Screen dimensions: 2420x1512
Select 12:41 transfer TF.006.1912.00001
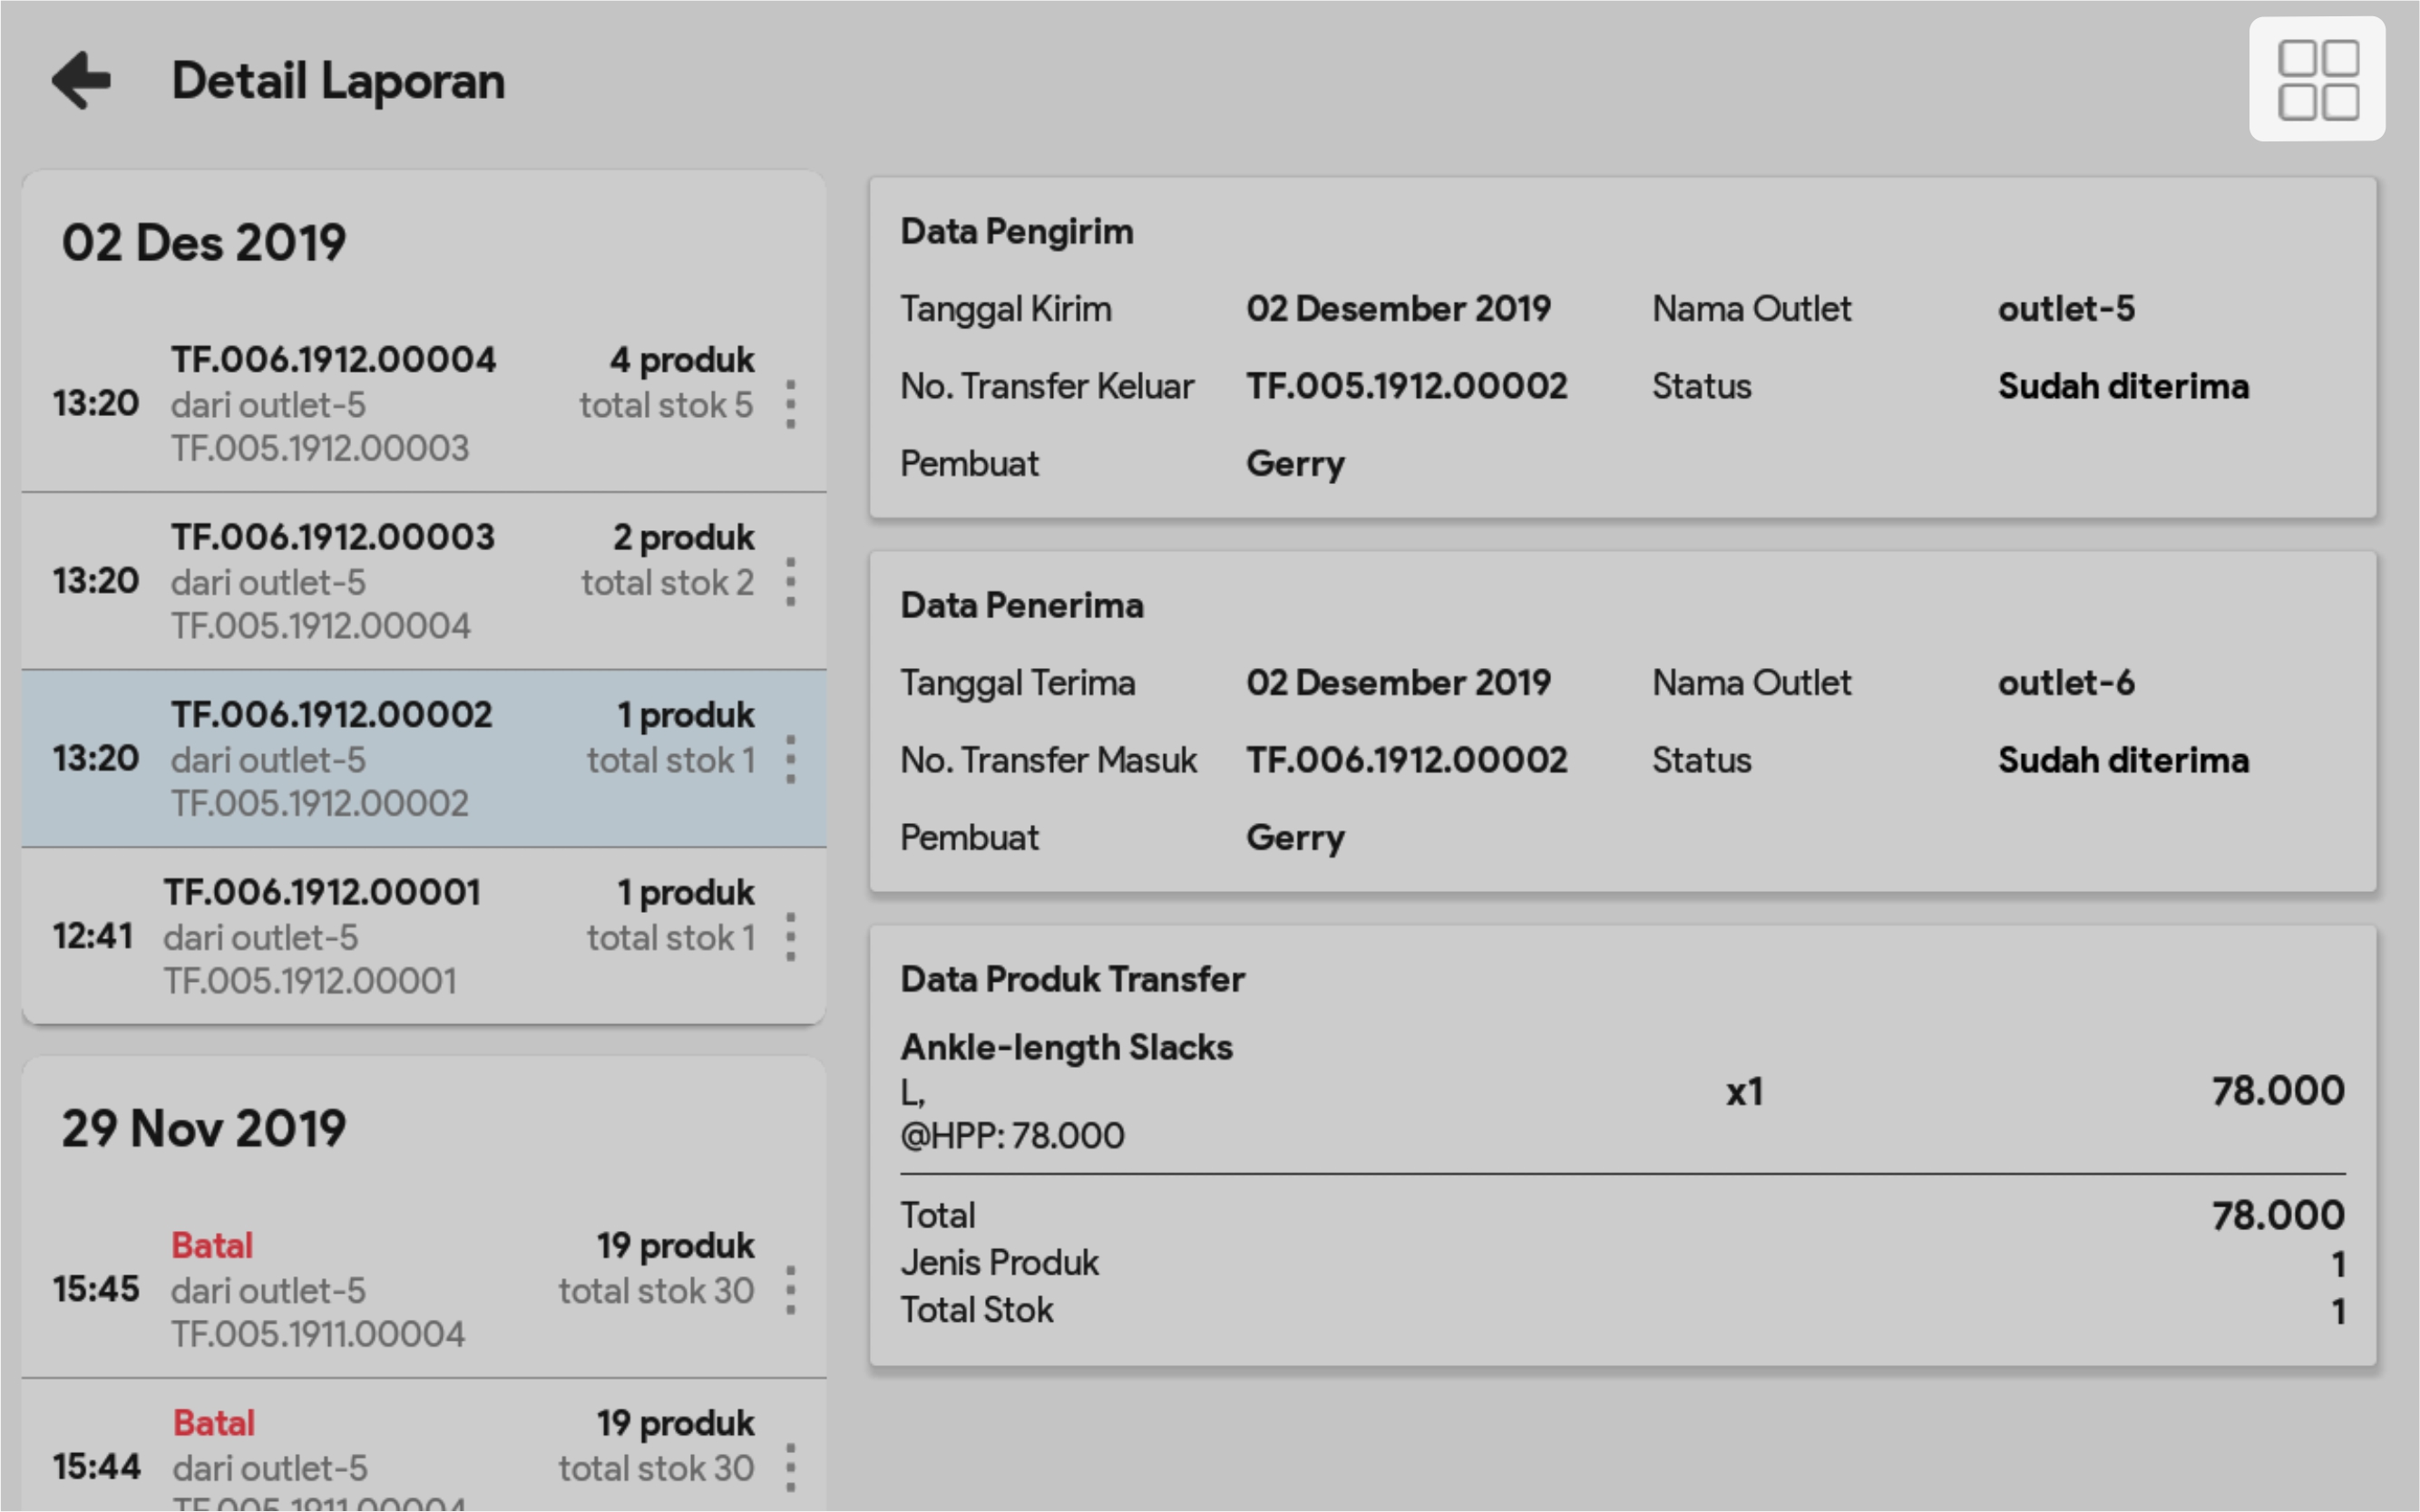click(x=400, y=937)
